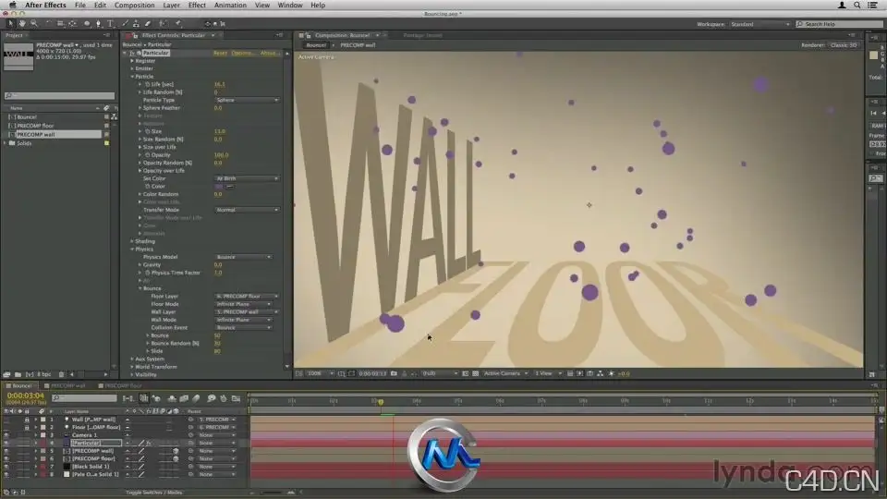Select the Ellipse shape tool

[x=87, y=24]
